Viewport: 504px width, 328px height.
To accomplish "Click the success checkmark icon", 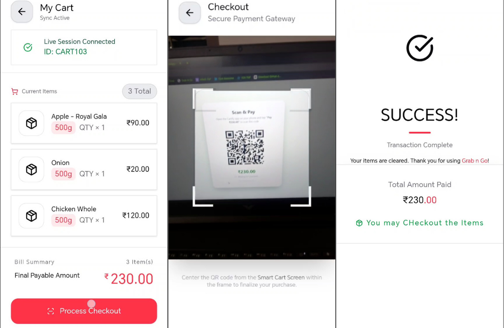I will point(419,48).
